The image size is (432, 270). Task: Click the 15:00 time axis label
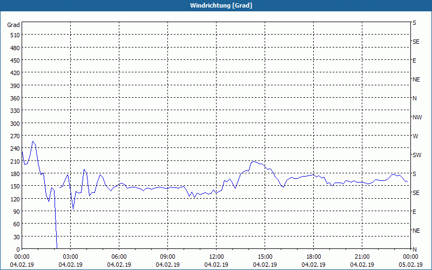(x=265, y=257)
